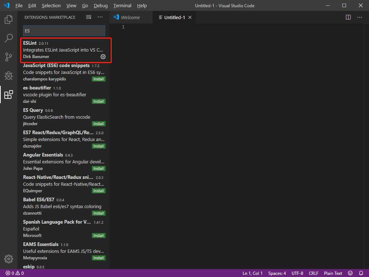Viewport: 369px width, 277px height.
Task: Switch to the Welcome tab
Action: [x=131, y=17]
